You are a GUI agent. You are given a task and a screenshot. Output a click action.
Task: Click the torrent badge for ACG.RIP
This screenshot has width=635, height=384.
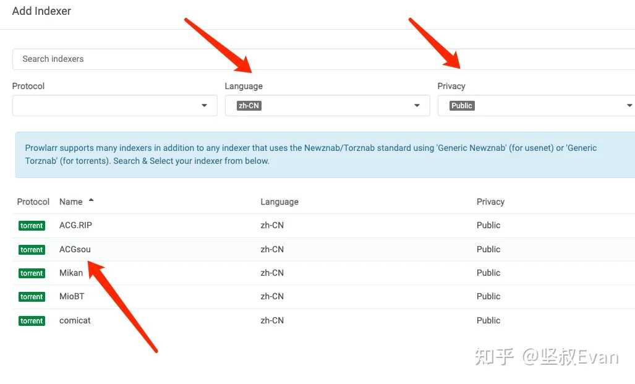pyautogui.click(x=32, y=226)
